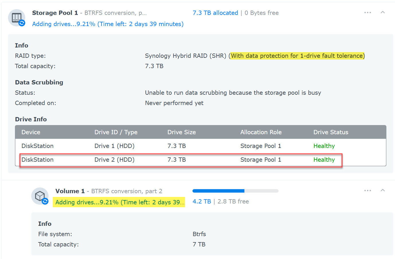Image resolution: width=395 pixels, height=259 pixels.
Task: Click Healthy status of Drive 2
Action: coord(324,160)
